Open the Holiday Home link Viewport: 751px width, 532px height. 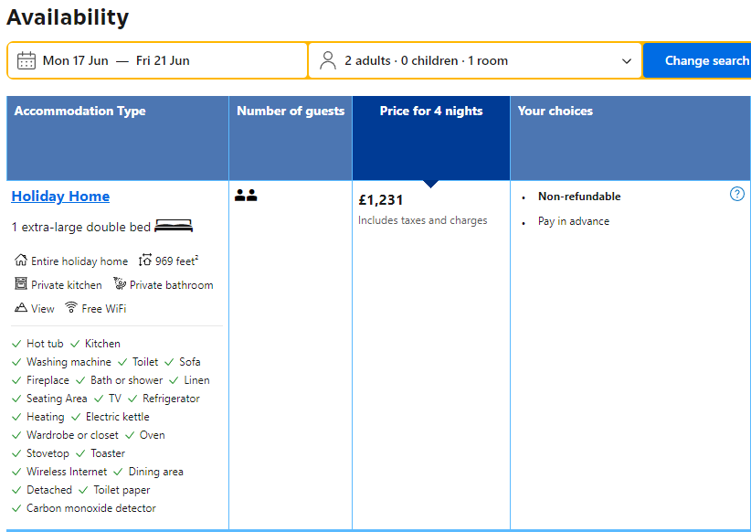tap(60, 197)
